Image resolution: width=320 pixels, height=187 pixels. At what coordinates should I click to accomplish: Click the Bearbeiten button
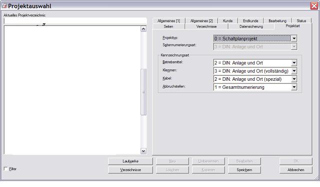244,161
